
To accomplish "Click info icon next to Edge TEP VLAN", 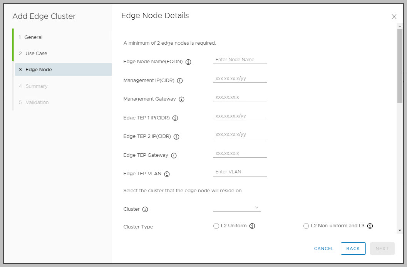I will point(167,174).
